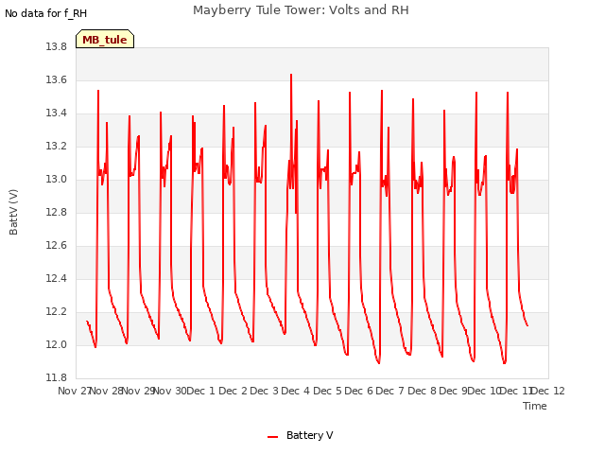Screen dimensions: 605x454
Task: Click the Dec 1 x-axis date label
Action: 201,391
